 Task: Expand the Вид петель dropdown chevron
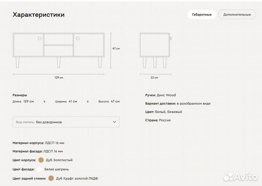pyautogui.click(x=115, y=122)
